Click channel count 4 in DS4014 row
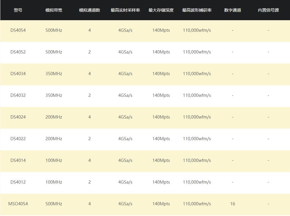290x216 pixels. 89,160
